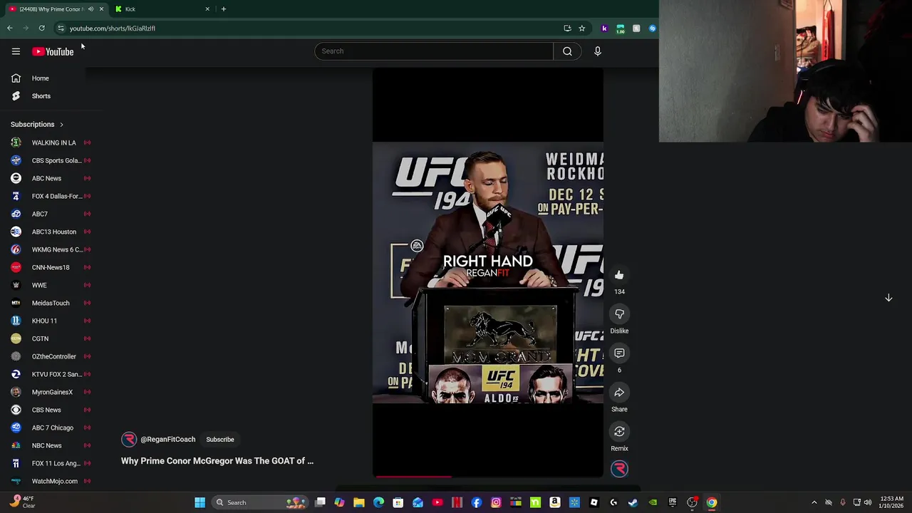The width and height of the screenshot is (912, 513).
Task: Open NBC News channel
Action: click(50, 445)
